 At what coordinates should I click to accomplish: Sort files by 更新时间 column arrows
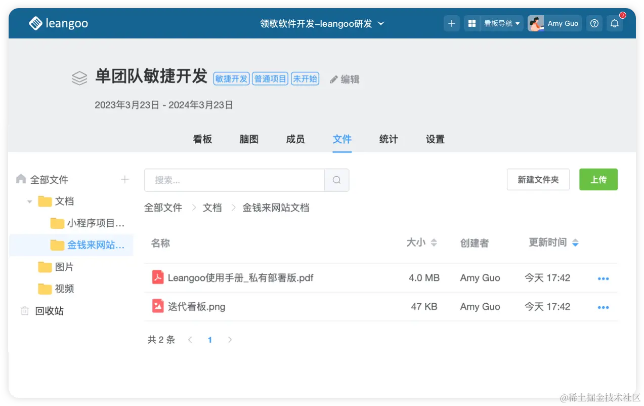point(575,243)
